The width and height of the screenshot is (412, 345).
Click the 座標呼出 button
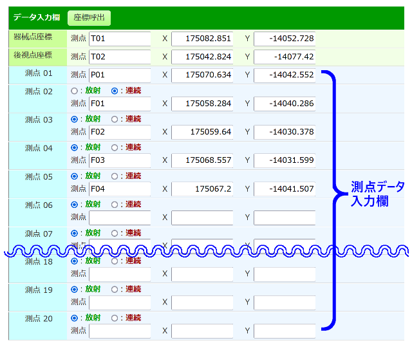[x=89, y=18]
